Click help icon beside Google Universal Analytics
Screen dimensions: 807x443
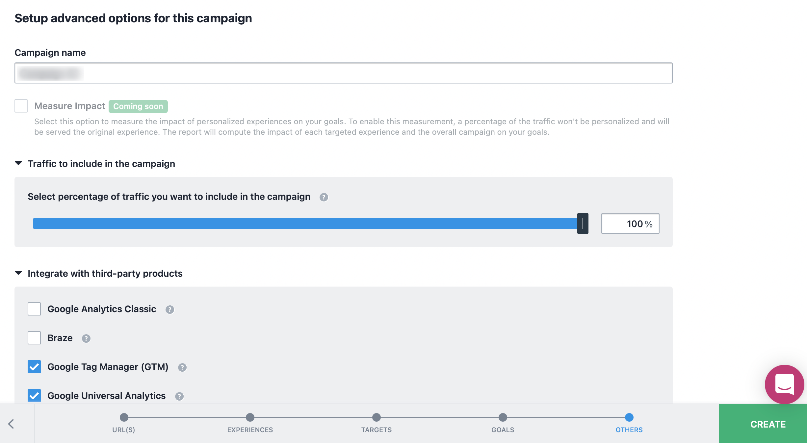[179, 396]
